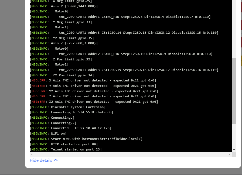This screenshot has height=175, width=242.
Task: Select the 'Y Axis TMC driver not detected' error line
Action: [x=93, y=86]
